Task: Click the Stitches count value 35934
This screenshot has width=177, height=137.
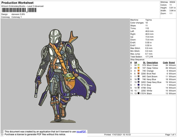Action: click(172, 2)
